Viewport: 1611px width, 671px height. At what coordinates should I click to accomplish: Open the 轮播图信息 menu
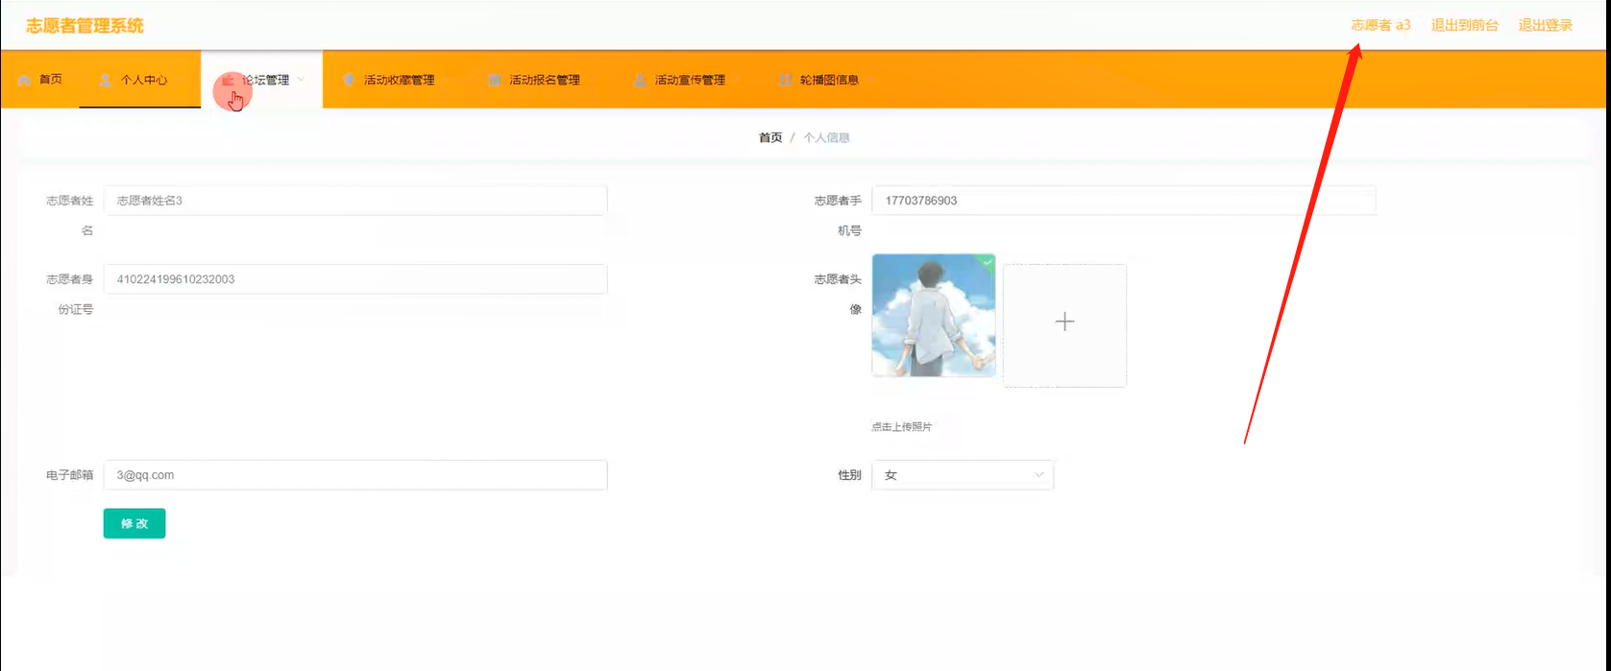(828, 80)
